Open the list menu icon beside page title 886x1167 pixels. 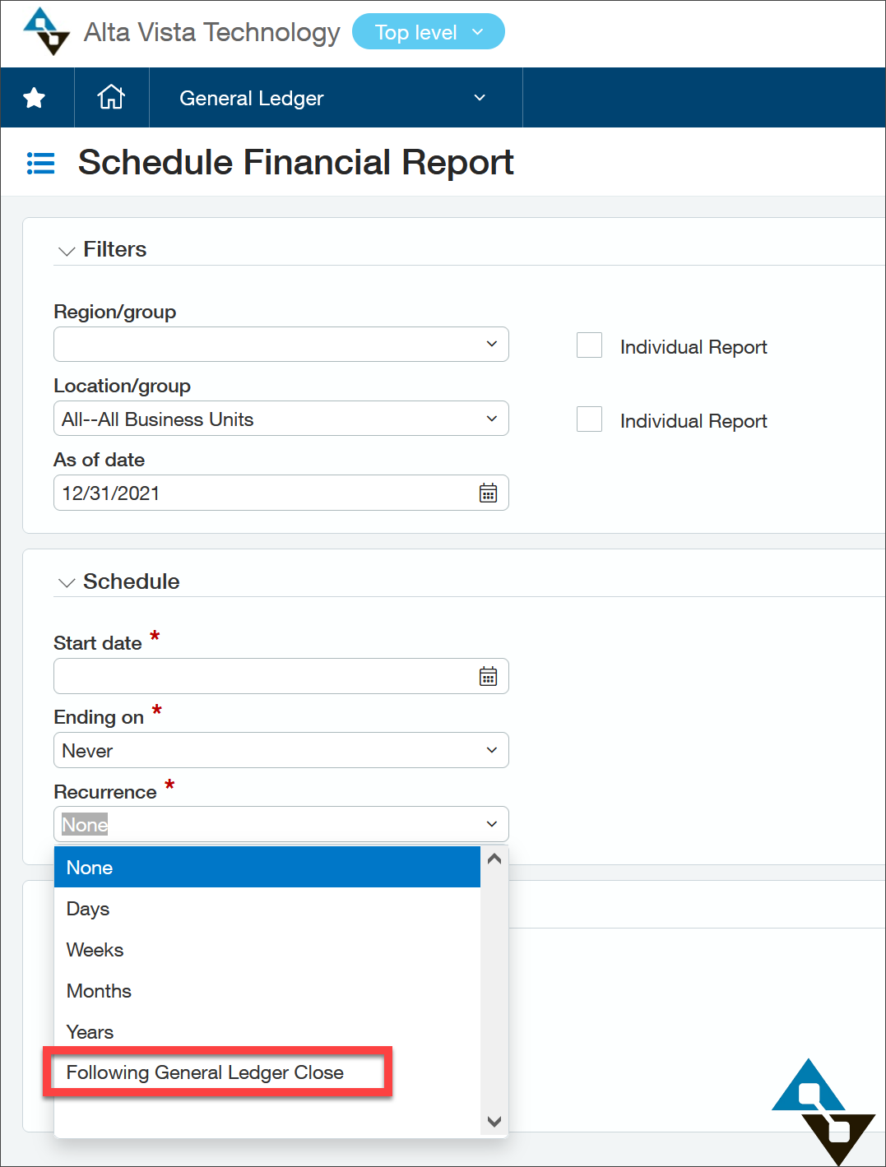[x=40, y=163]
